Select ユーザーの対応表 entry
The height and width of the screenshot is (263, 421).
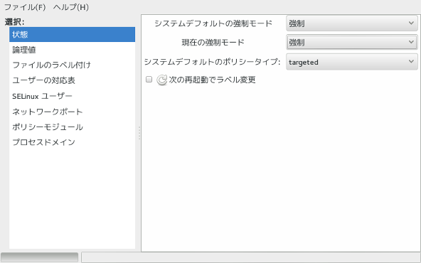[x=72, y=80]
